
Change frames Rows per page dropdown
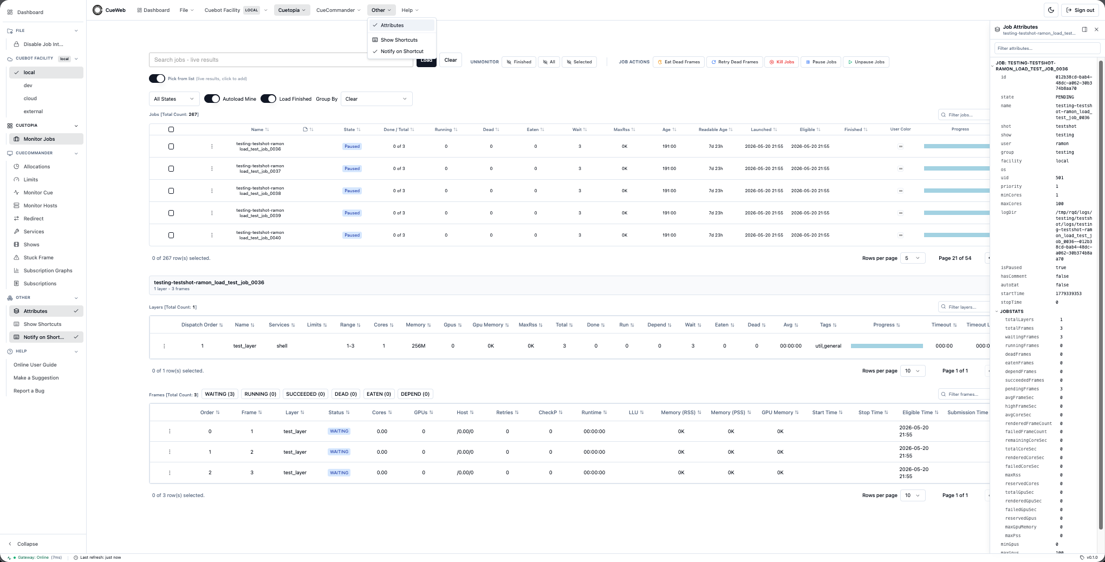(x=913, y=495)
